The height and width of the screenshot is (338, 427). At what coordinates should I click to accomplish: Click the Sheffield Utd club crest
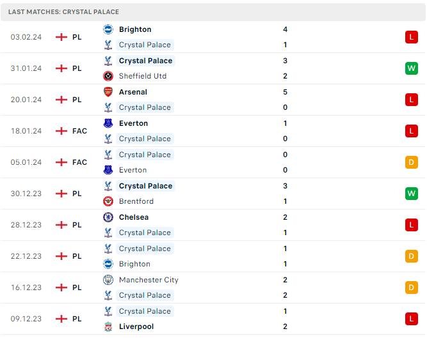pos(108,76)
